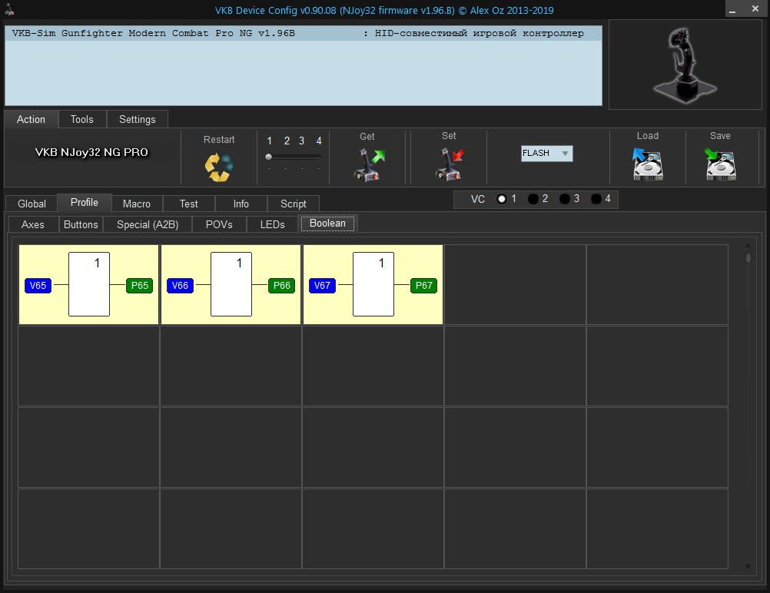
Task: Switch to the Info tab
Action: [241, 204]
